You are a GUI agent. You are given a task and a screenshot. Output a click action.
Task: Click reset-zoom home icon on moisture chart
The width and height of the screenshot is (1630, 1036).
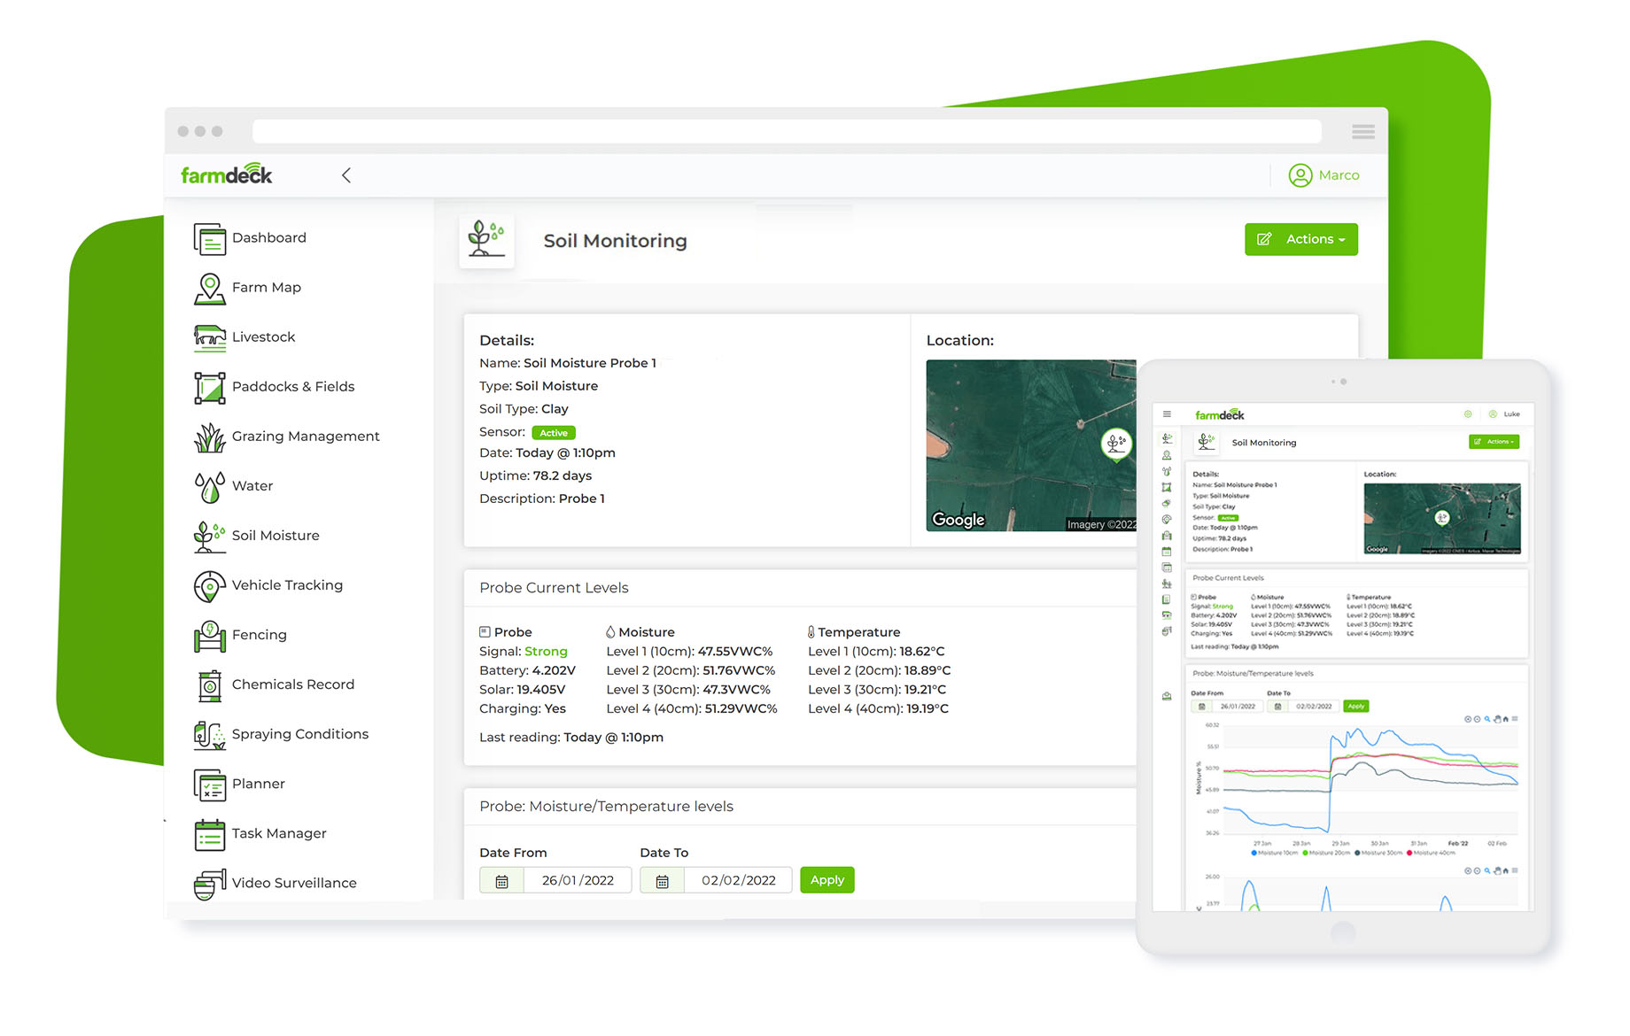[1506, 719]
